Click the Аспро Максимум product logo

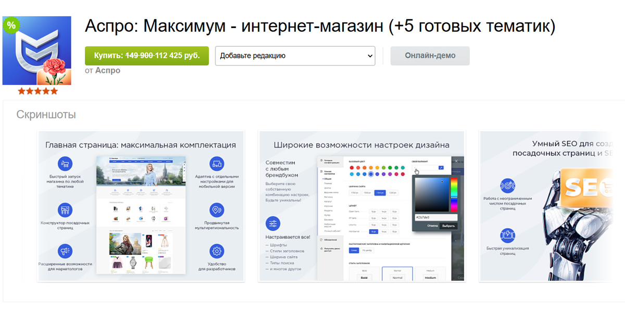(x=36, y=50)
